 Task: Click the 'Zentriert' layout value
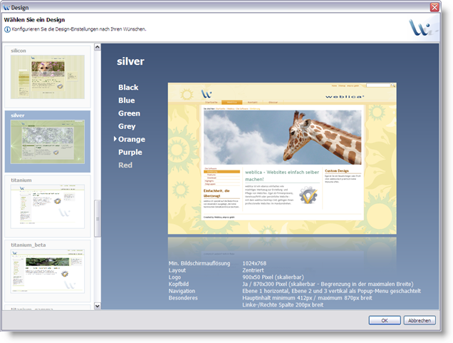point(253,270)
